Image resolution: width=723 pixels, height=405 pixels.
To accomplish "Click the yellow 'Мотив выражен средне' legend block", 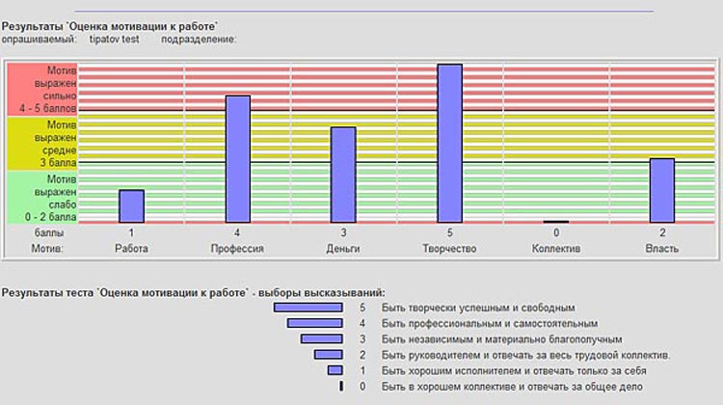I will [x=42, y=144].
